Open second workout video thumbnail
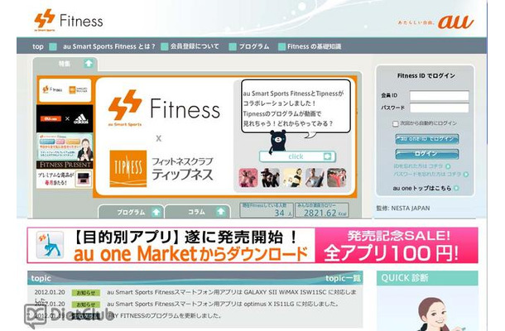Screen dimensions: 505x331 [x=270, y=177]
